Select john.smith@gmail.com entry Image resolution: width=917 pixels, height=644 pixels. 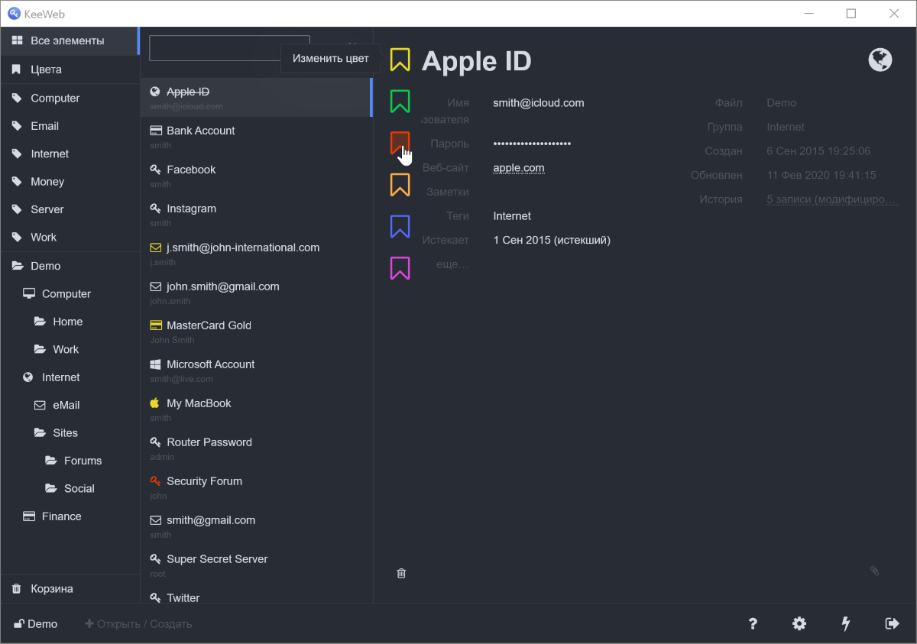tap(256, 292)
